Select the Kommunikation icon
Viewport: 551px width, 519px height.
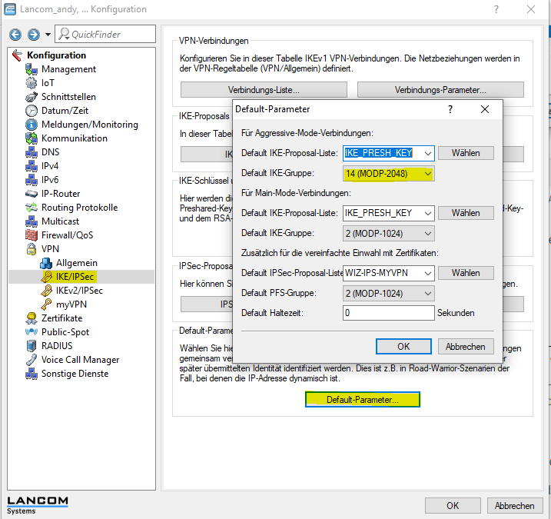click(x=32, y=138)
